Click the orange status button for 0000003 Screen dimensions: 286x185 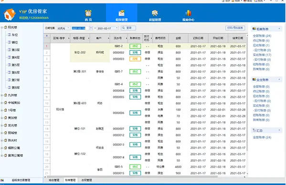point(135,59)
